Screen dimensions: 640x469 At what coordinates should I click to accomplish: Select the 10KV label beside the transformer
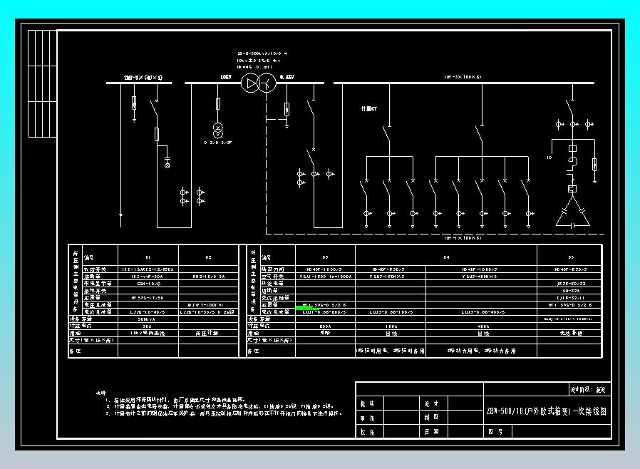click(x=226, y=77)
